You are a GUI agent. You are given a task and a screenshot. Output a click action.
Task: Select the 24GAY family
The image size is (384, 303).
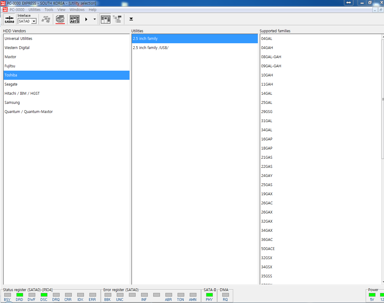pyautogui.click(x=320, y=176)
